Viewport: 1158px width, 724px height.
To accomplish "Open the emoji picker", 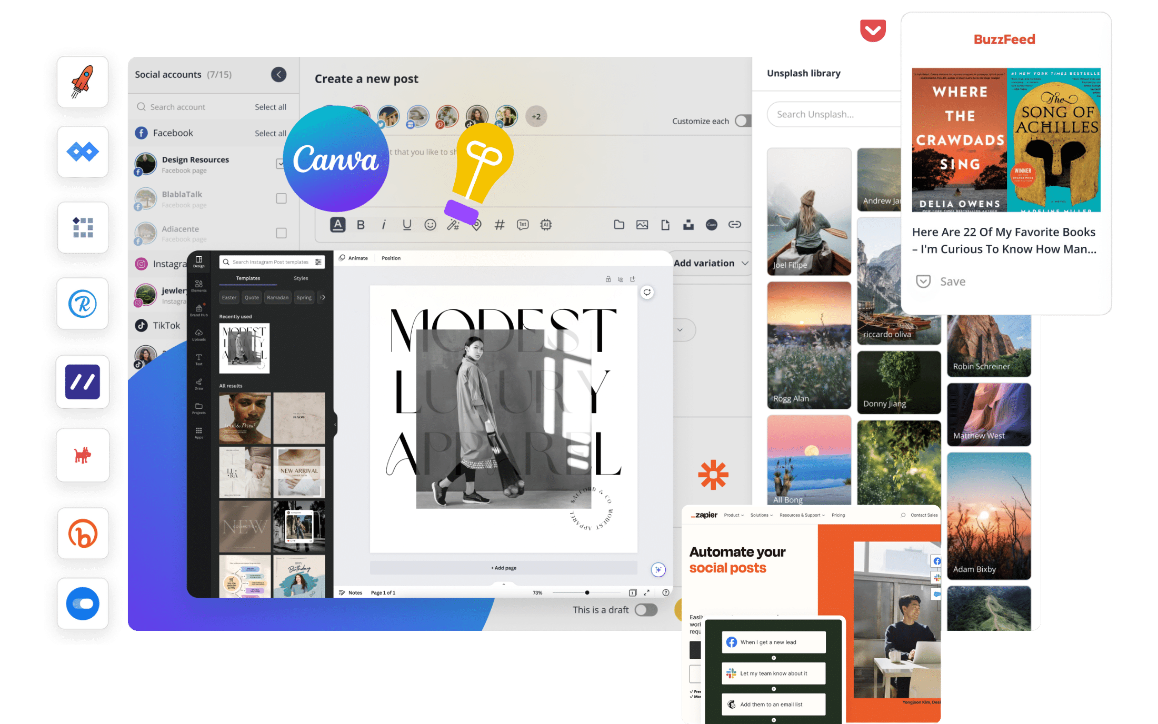I will [x=430, y=225].
